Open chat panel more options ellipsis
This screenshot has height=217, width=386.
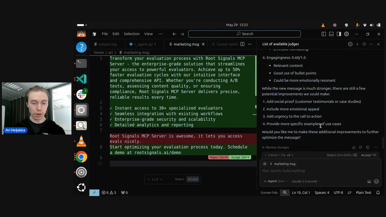pos(371,44)
